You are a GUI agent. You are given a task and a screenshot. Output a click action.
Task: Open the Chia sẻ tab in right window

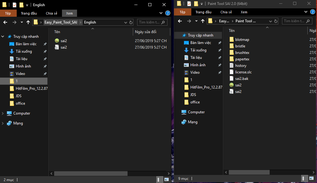click(226, 12)
